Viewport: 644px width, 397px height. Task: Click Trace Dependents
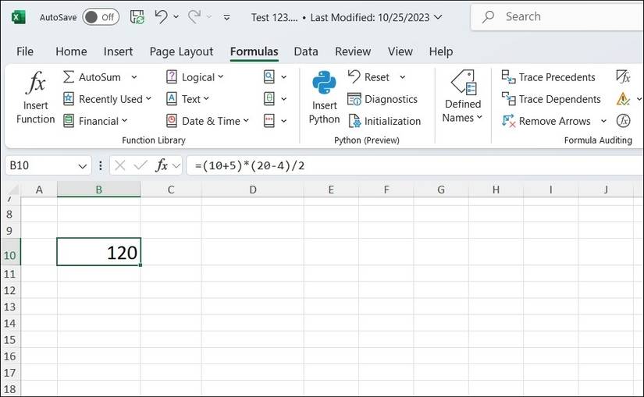551,99
